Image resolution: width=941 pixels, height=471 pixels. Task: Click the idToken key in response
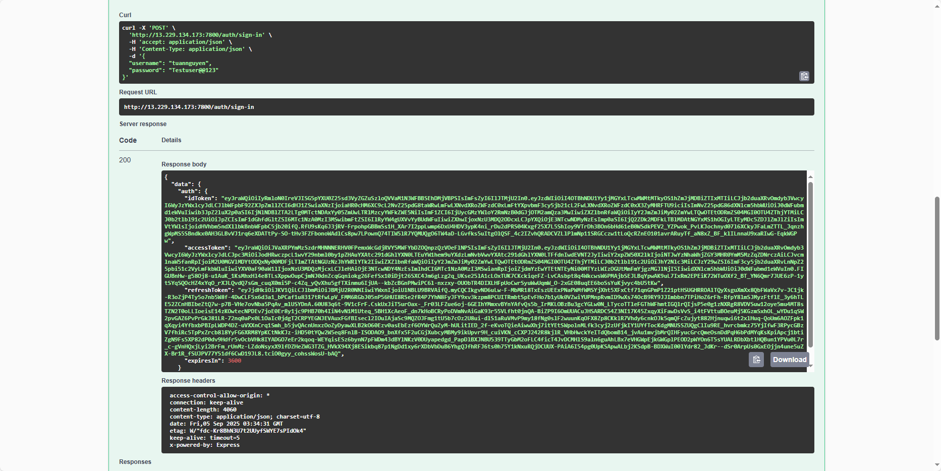tap(201, 199)
